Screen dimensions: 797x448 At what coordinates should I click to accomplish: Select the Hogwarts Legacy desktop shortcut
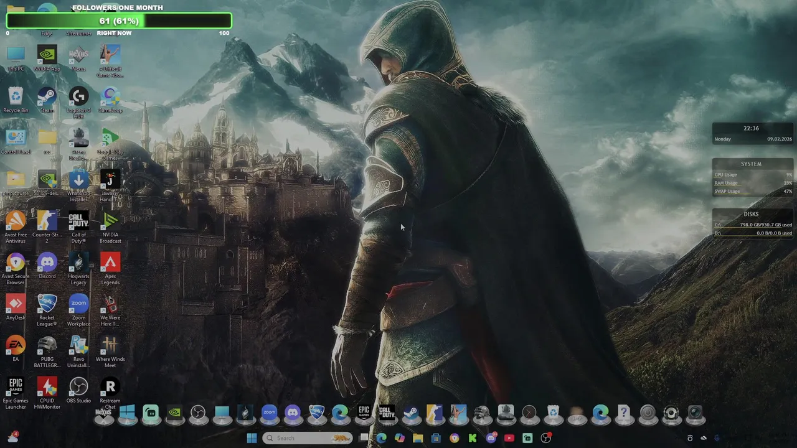point(78,269)
